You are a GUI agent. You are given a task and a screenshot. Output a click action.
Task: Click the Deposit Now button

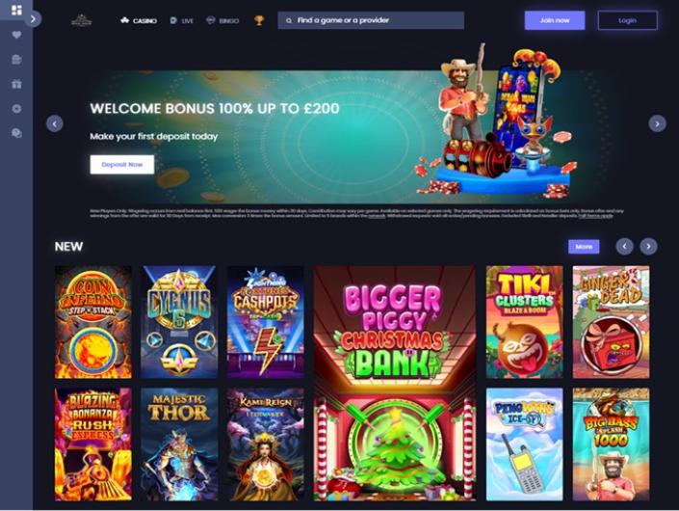[x=122, y=165]
